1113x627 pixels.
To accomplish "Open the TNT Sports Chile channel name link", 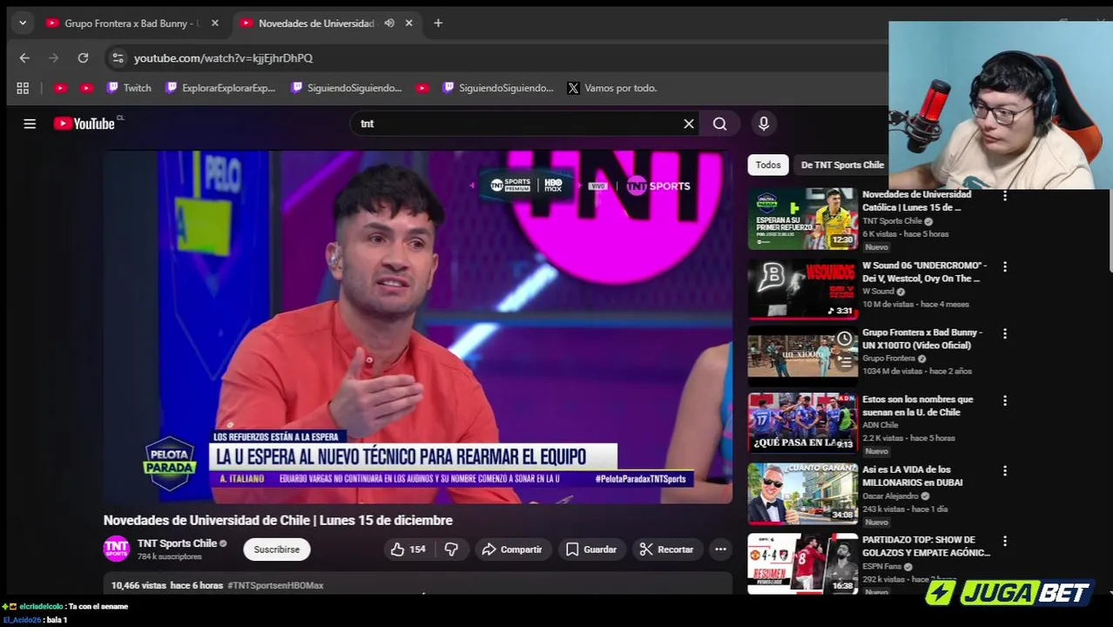I will pos(177,543).
